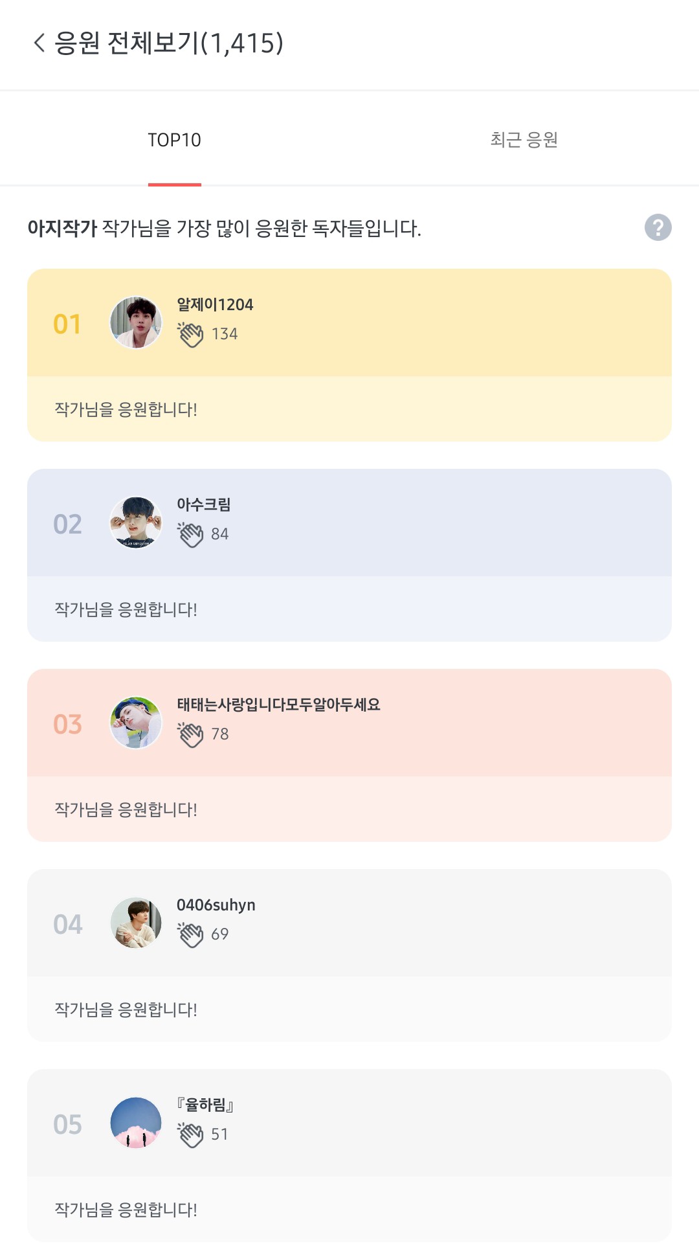Tap clap icon next to 84
Viewport: 699px width, 1253px height.
tap(191, 534)
